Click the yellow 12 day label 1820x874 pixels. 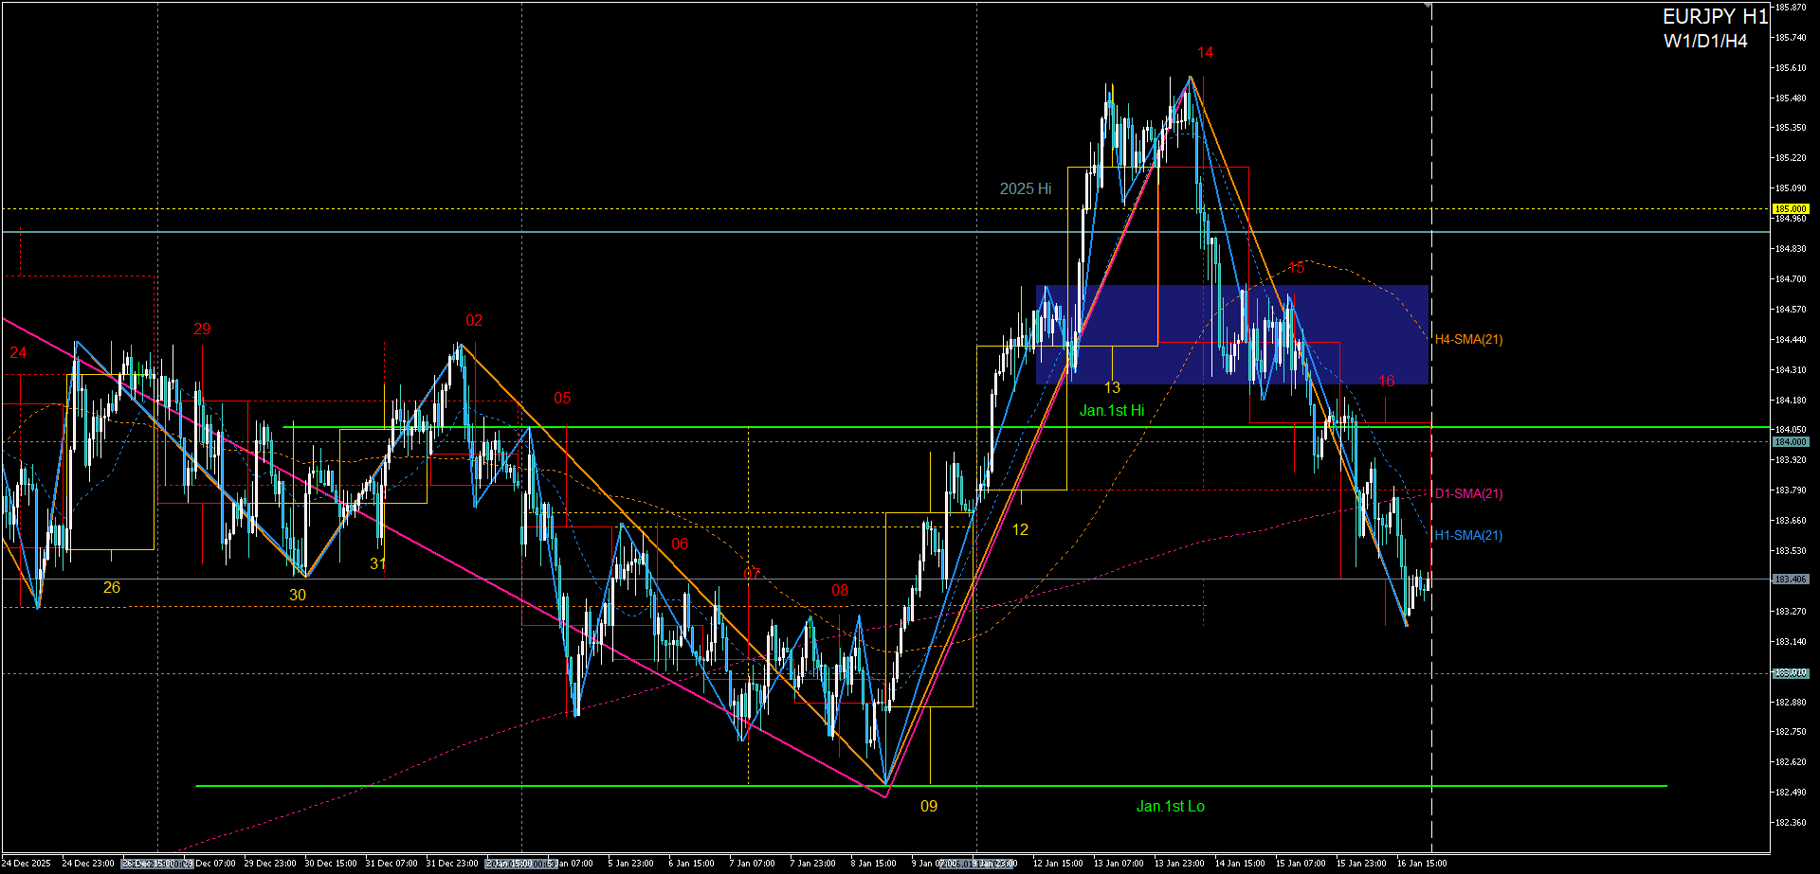coord(1020,529)
